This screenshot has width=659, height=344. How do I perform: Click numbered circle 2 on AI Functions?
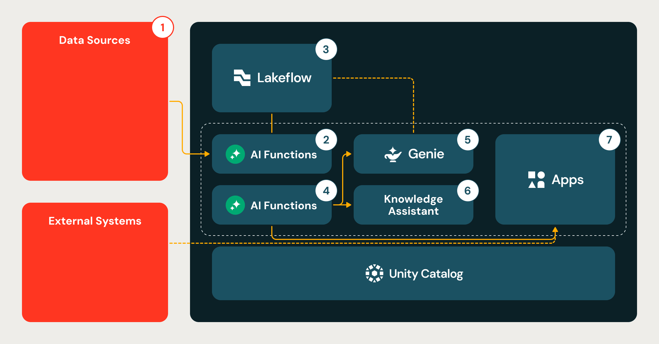[x=326, y=140]
